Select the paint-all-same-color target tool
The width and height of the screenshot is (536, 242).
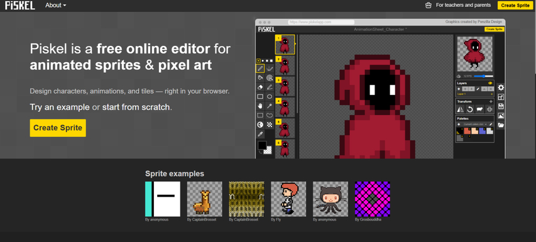(x=270, y=78)
